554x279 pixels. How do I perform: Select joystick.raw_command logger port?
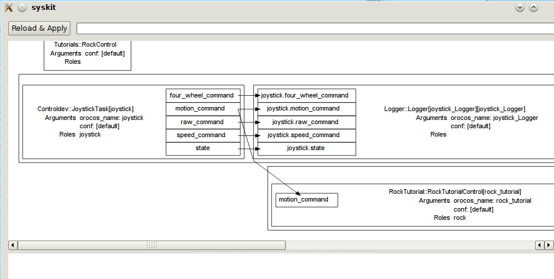[307, 122]
